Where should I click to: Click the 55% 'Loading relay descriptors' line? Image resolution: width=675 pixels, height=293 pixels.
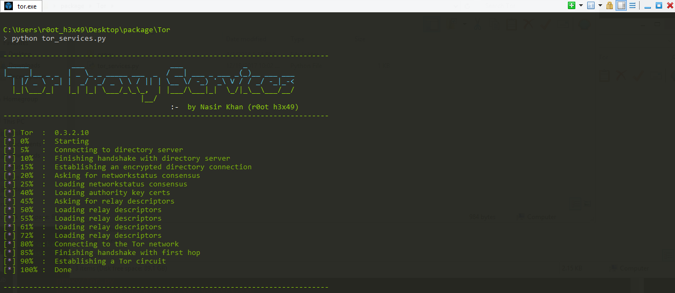[82, 219]
